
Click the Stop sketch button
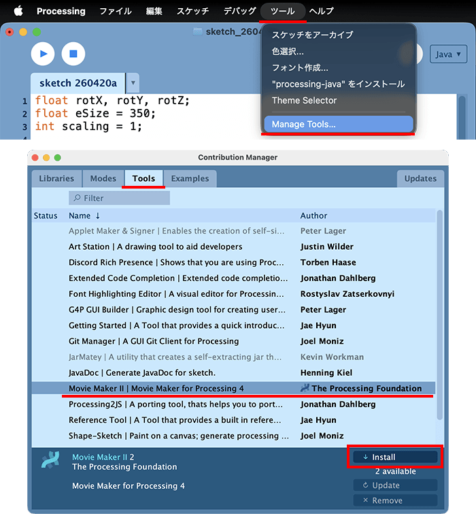[x=73, y=54]
